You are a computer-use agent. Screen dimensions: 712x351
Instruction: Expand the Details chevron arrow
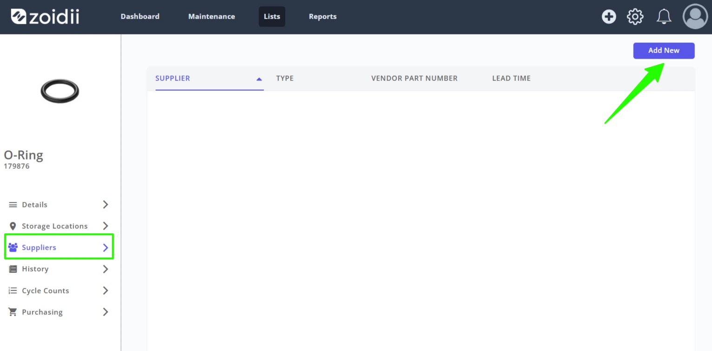105,205
